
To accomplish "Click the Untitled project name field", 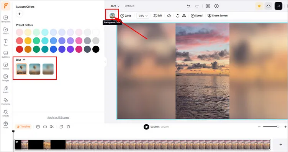I will click(129, 6).
